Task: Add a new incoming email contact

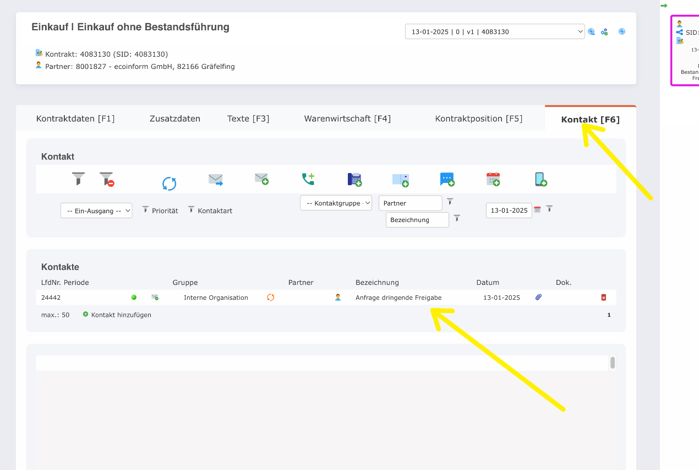Action: coord(261,179)
